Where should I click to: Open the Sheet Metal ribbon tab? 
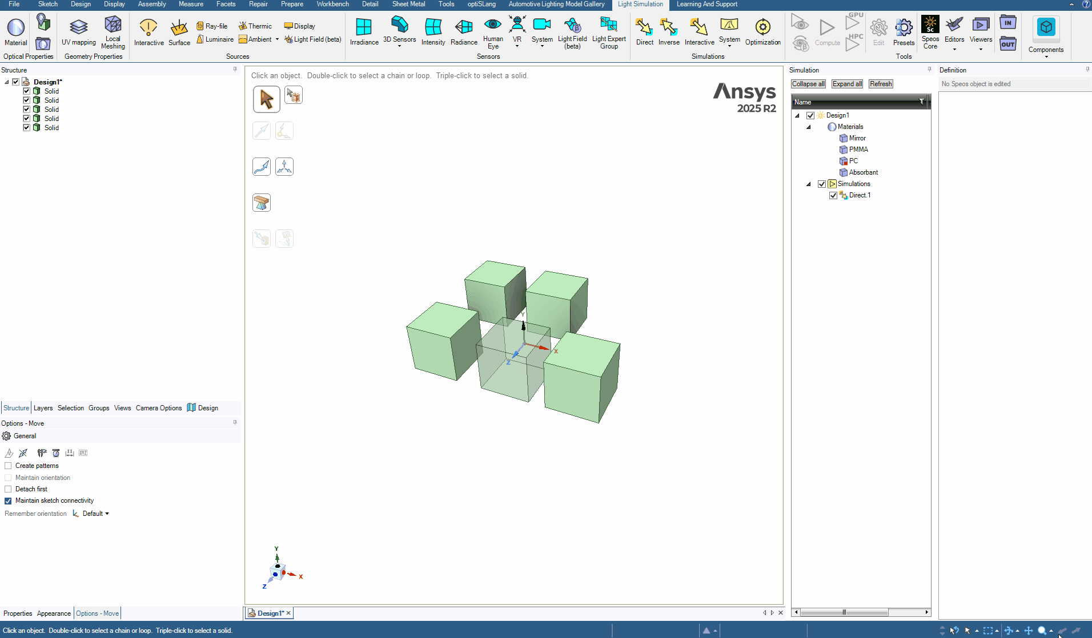click(x=408, y=4)
